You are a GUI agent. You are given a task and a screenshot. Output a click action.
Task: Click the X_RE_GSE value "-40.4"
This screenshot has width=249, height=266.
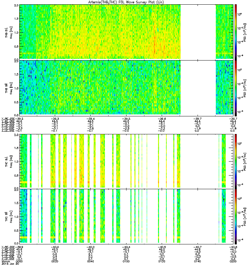tap(126, 247)
